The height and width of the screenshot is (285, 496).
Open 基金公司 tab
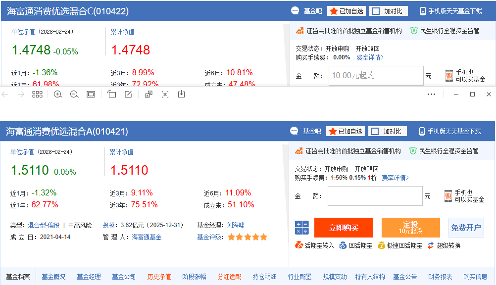124,277
